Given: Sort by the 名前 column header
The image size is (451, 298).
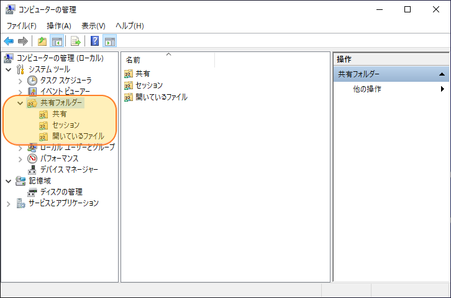Looking at the screenshot, I should tap(168, 59).
